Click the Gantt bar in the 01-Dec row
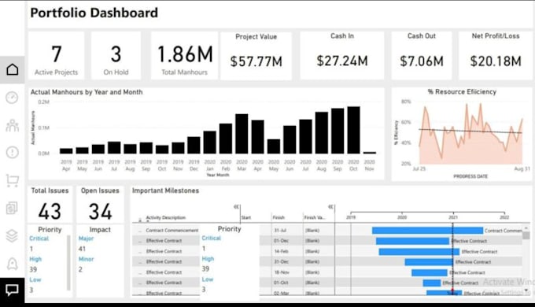This screenshot has width=535, height=307. point(412,241)
